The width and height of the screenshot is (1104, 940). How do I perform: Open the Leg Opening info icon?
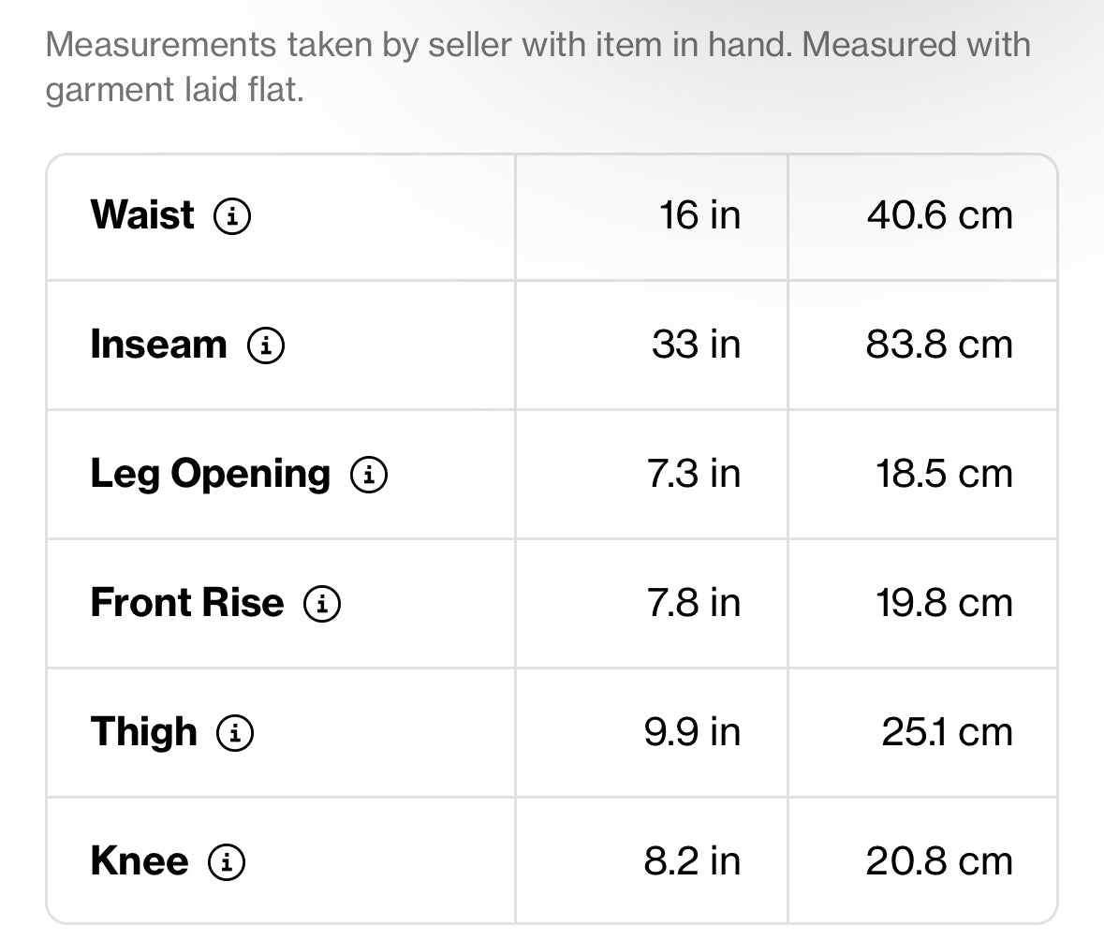[x=369, y=474]
